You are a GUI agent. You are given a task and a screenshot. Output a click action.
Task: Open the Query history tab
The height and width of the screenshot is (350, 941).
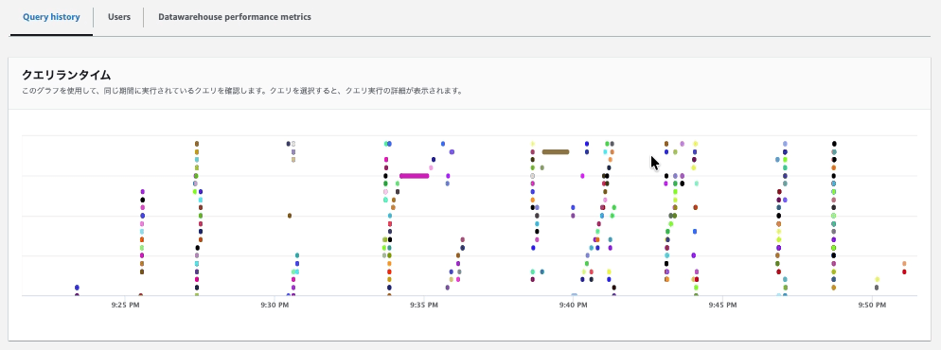[51, 17]
